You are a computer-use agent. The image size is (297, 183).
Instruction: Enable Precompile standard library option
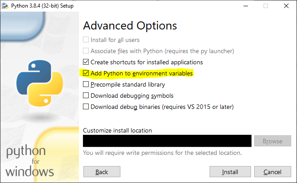tap(86, 84)
